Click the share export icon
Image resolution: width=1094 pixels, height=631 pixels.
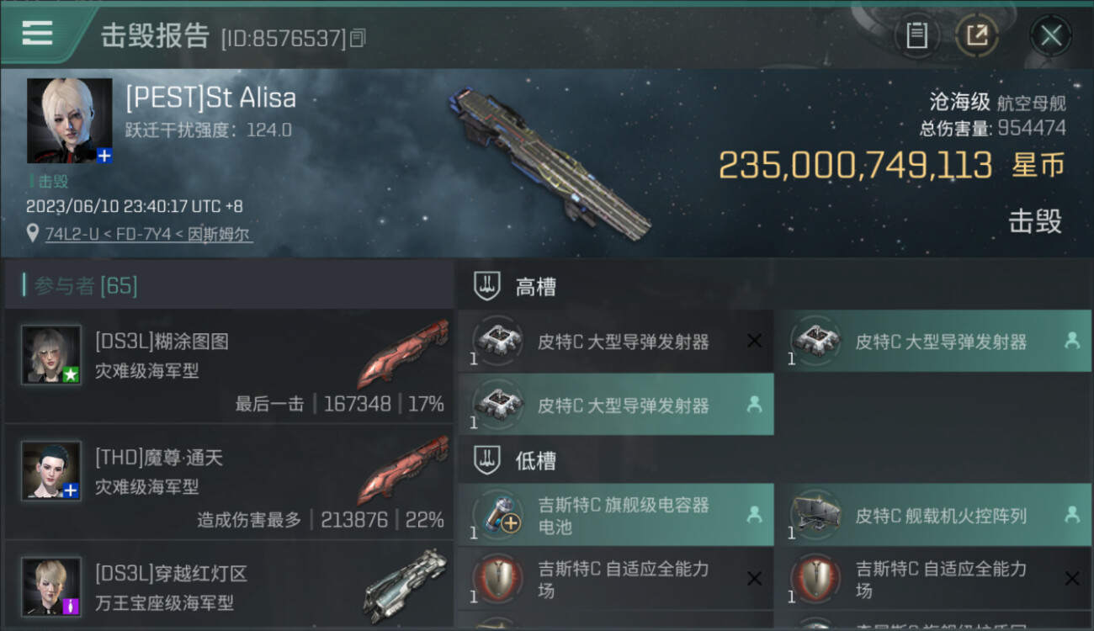(977, 35)
